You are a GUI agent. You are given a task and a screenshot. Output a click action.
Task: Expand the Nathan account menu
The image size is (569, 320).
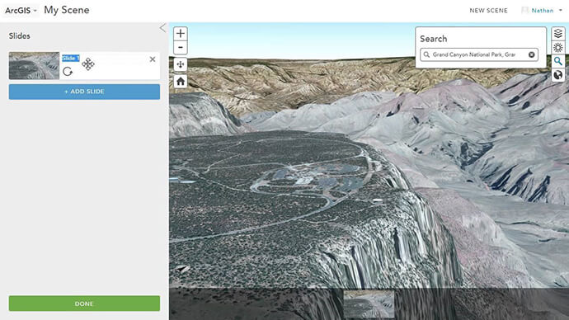pyautogui.click(x=542, y=11)
